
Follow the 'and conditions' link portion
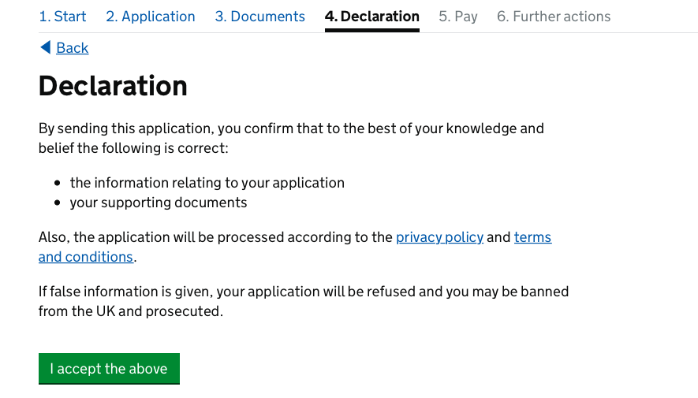coord(86,257)
